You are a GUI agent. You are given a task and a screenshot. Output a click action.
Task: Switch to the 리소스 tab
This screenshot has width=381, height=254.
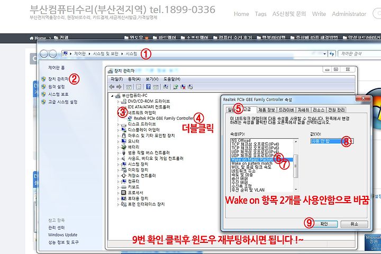point(319,110)
